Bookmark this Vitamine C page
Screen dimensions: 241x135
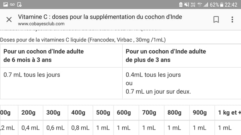tap(216, 20)
